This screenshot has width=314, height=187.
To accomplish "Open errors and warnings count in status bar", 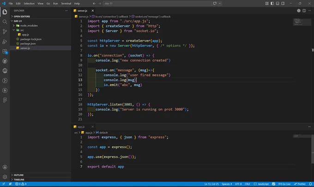I will [x=21, y=184].
